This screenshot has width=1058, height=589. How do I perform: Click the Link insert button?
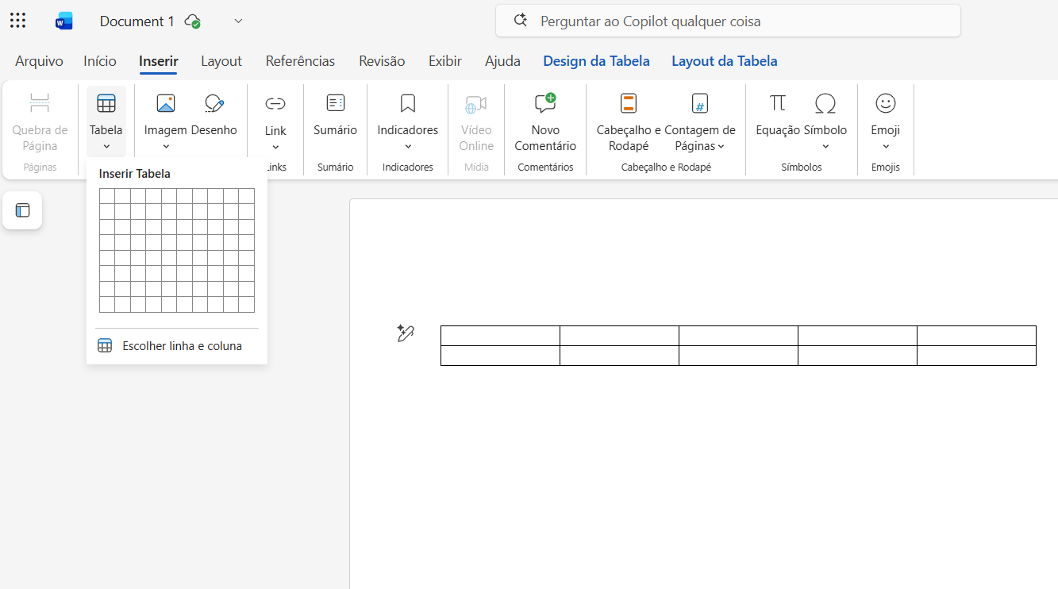click(x=275, y=121)
